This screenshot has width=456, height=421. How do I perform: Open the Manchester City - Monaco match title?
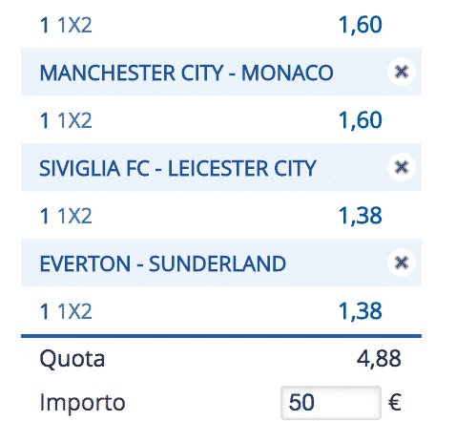click(x=186, y=73)
